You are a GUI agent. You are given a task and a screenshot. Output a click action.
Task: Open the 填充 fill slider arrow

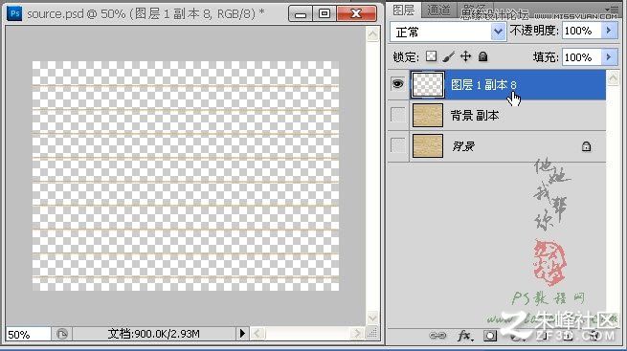(x=609, y=57)
